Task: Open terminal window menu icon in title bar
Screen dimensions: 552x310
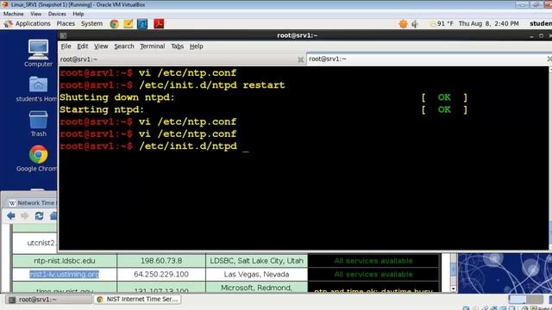Action: [x=63, y=35]
